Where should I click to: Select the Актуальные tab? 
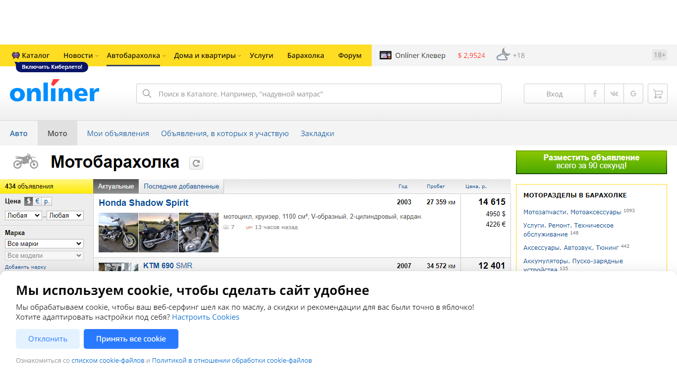(116, 187)
